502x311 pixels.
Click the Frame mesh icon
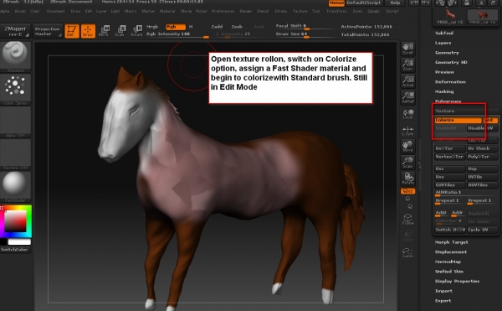click(408, 220)
